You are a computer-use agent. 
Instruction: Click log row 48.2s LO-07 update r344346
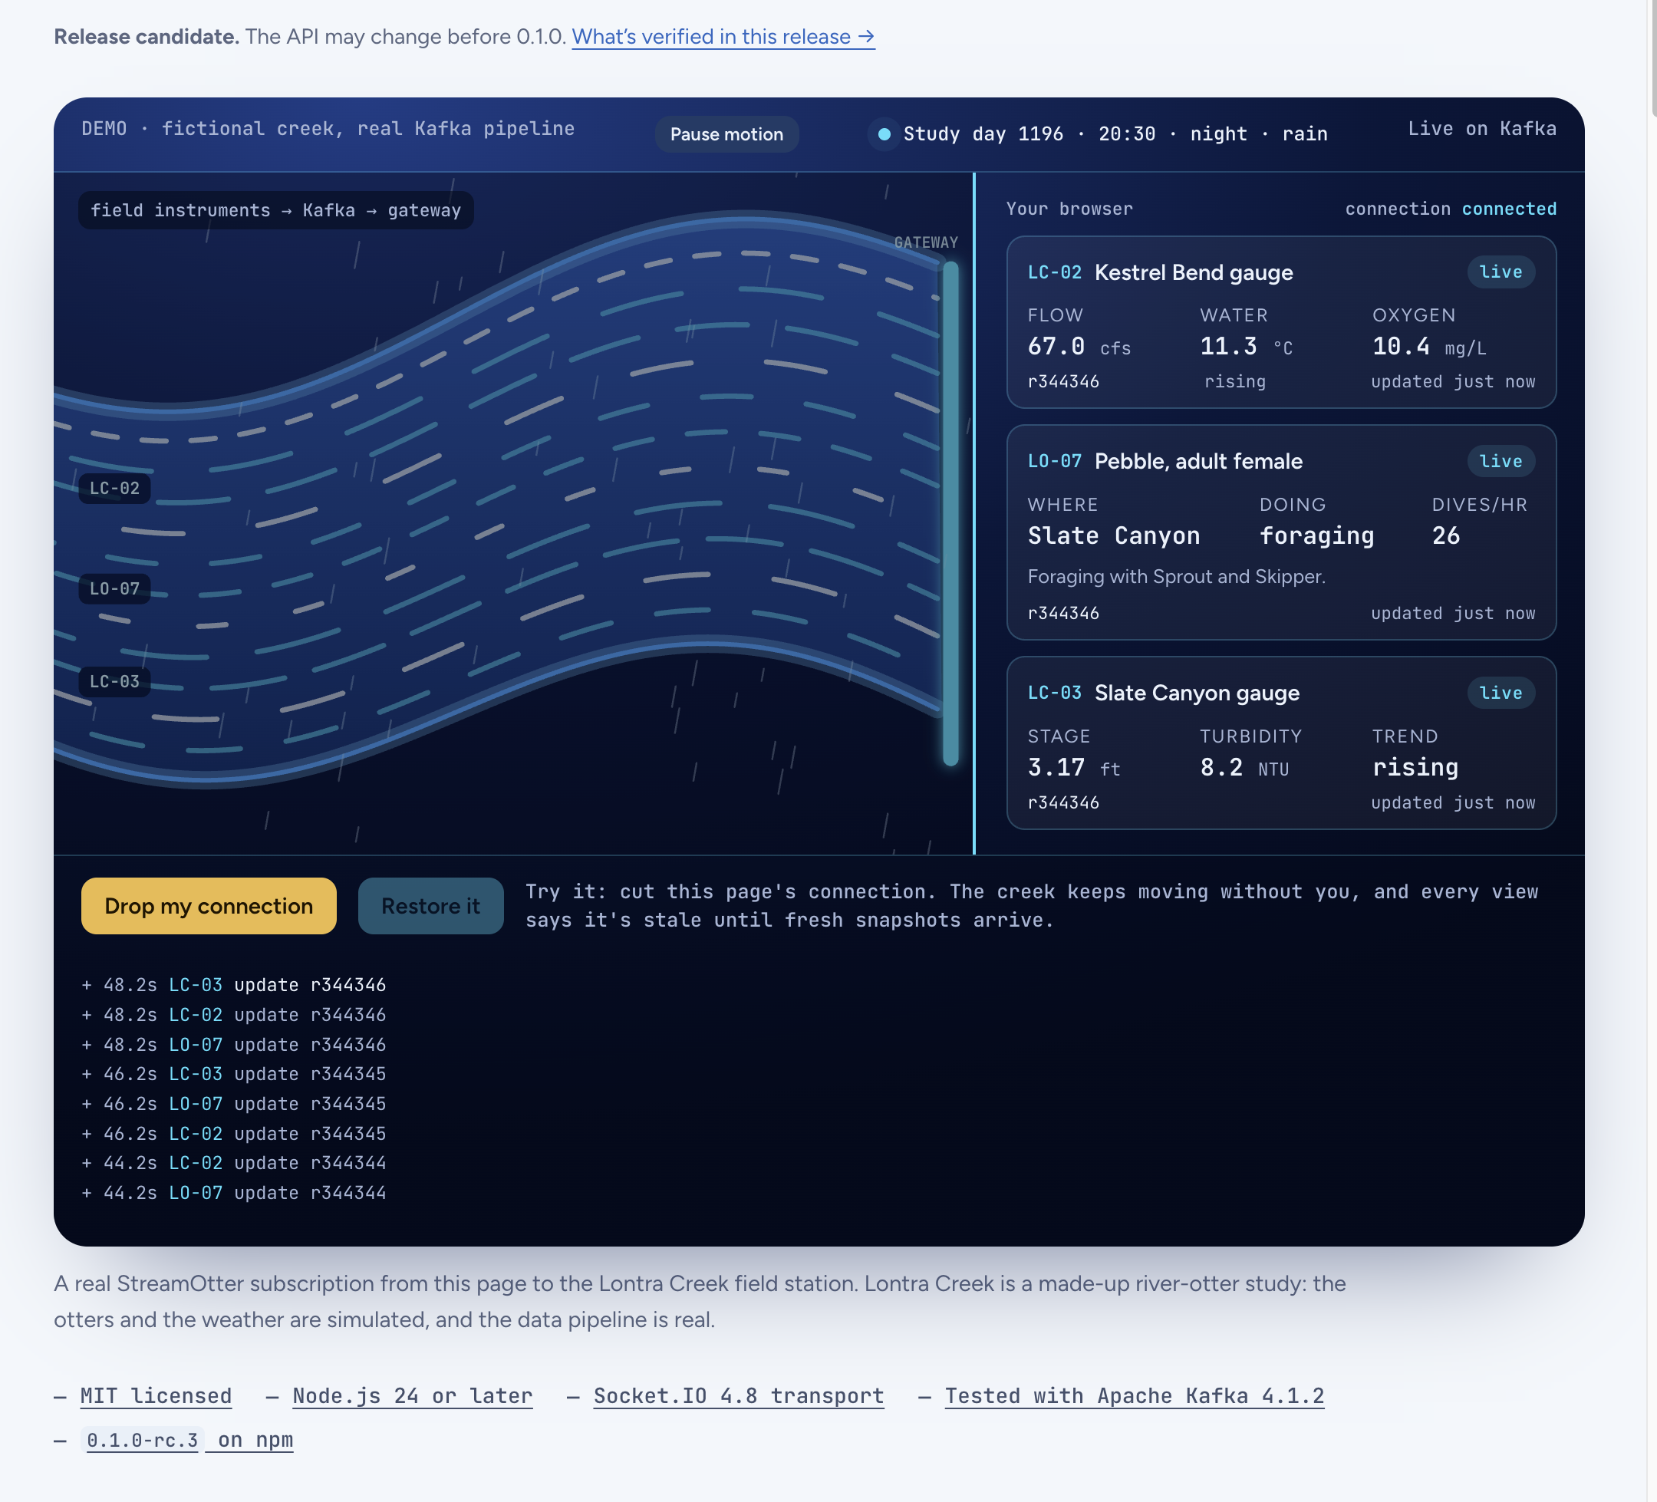tap(234, 1045)
